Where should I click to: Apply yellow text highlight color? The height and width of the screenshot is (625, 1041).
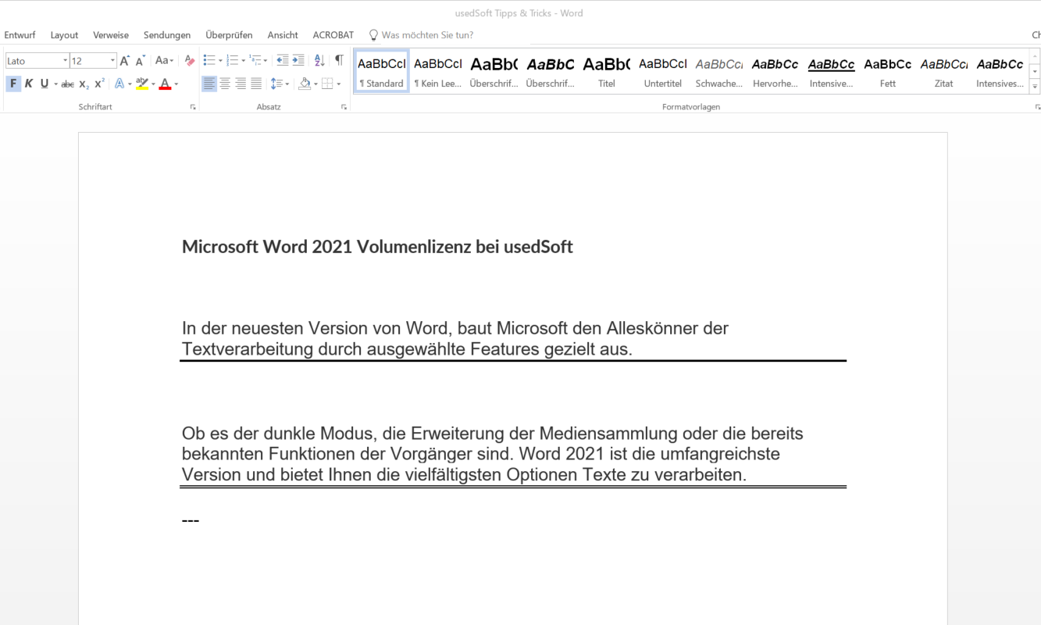tap(141, 84)
